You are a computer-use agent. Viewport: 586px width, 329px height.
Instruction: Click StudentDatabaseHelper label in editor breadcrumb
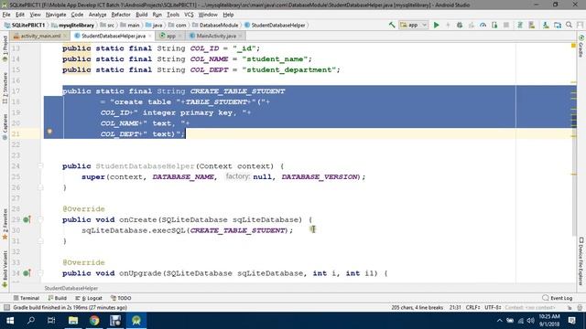71,289
